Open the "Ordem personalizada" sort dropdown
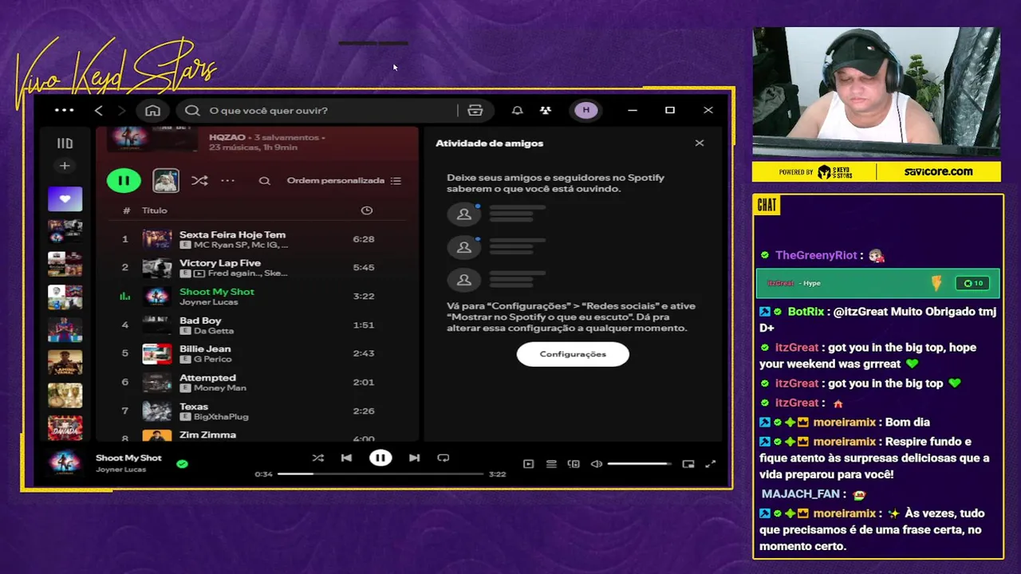Viewport: 1021px width, 574px height. pyautogui.click(x=344, y=181)
